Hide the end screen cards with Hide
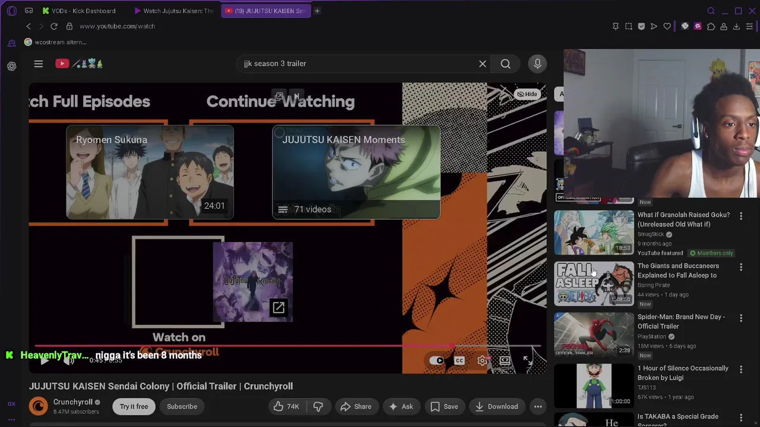 coord(527,94)
